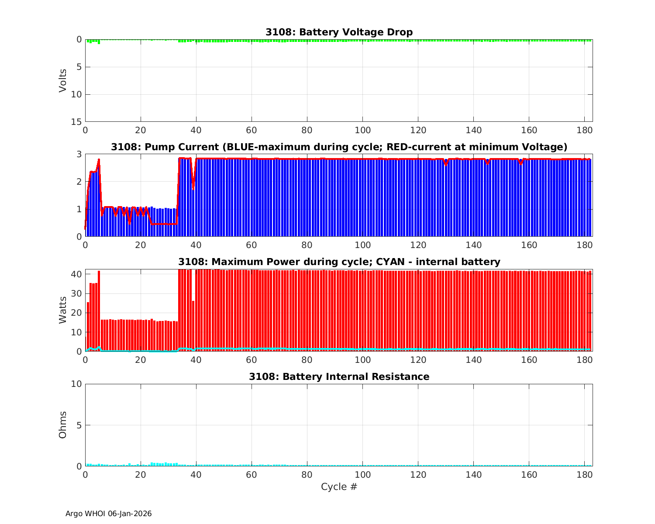The image size is (655, 524).
Task: Click the Battery Internal Resistance title
Action: (x=339, y=377)
